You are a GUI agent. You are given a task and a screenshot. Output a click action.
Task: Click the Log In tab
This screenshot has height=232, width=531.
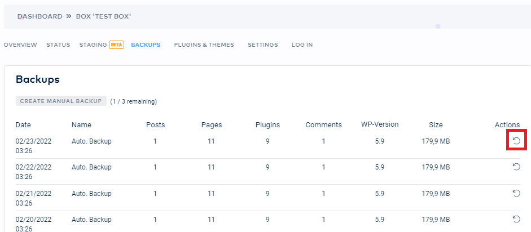click(302, 44)
